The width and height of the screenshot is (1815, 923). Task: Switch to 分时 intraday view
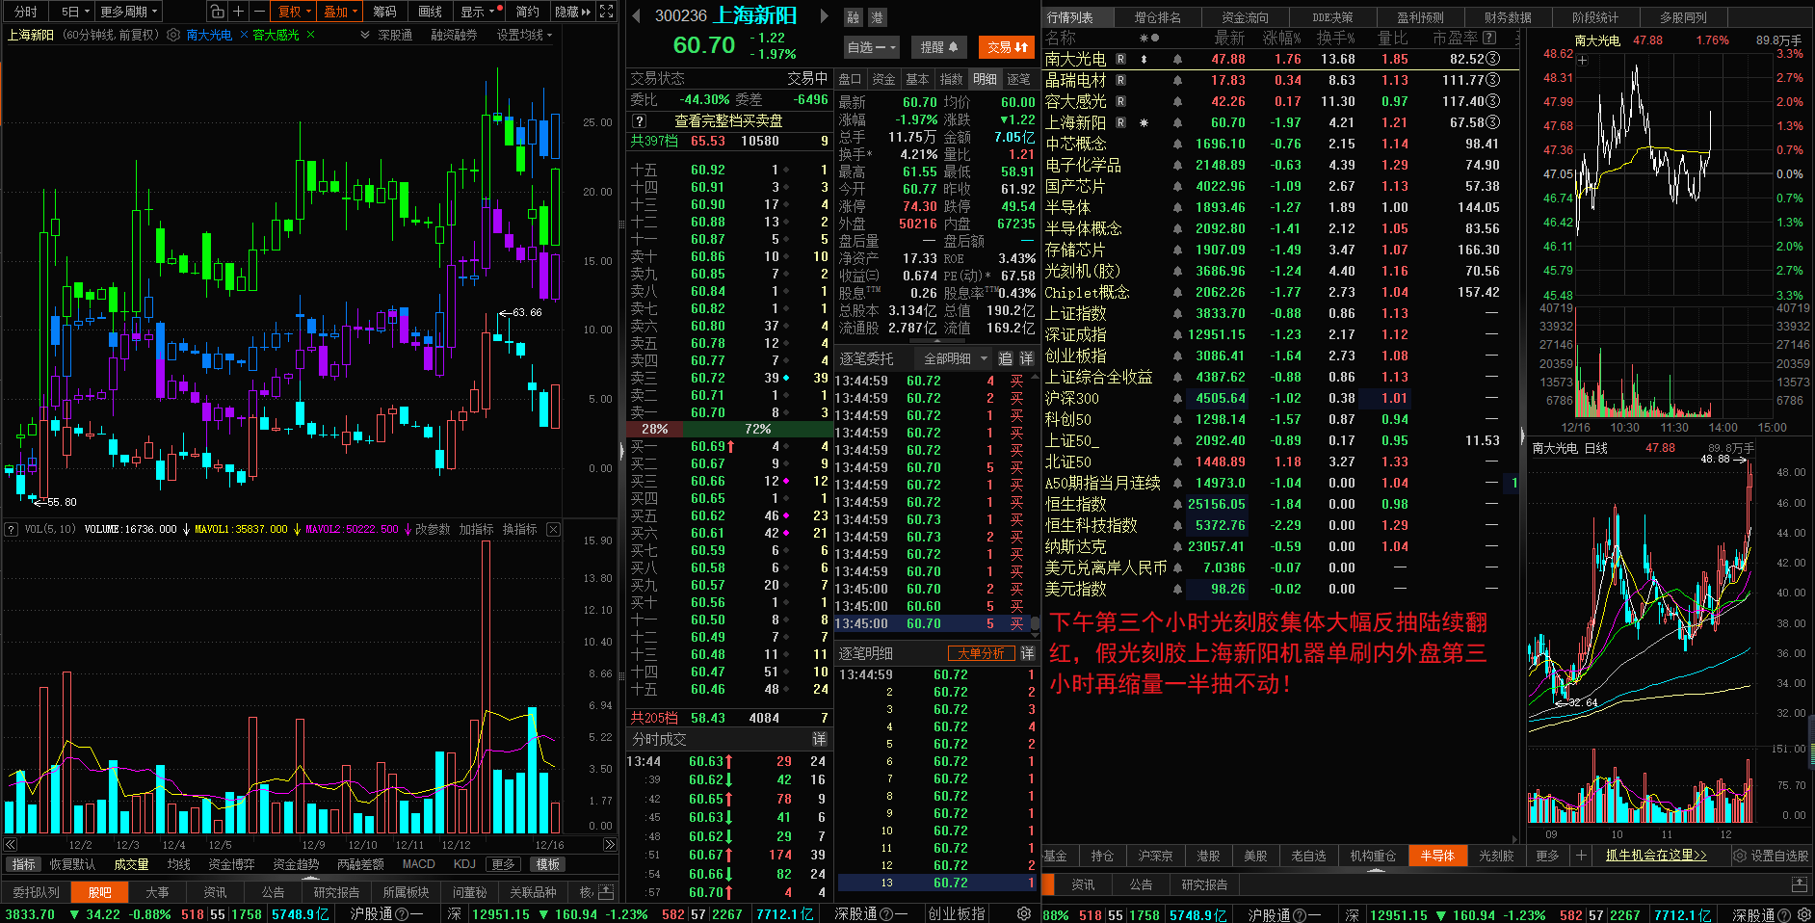pyautogui.click(x=26, y=12)
